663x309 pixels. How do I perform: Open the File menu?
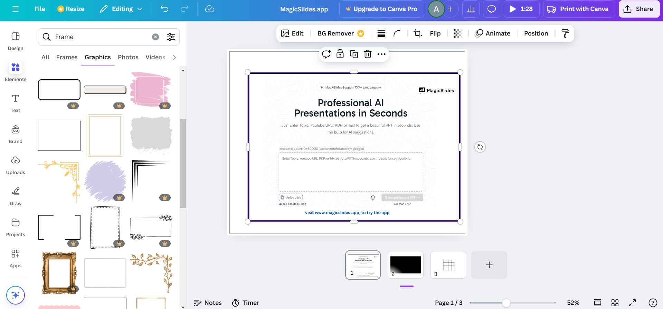(x=40, y=9)
